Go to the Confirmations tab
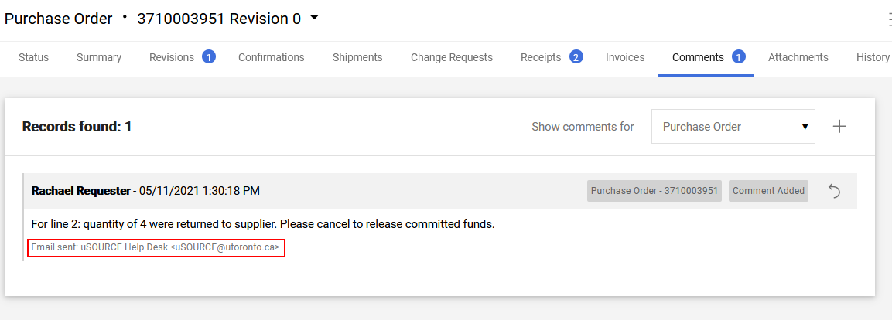The image size is (892, 320). (x=272, y=57)
